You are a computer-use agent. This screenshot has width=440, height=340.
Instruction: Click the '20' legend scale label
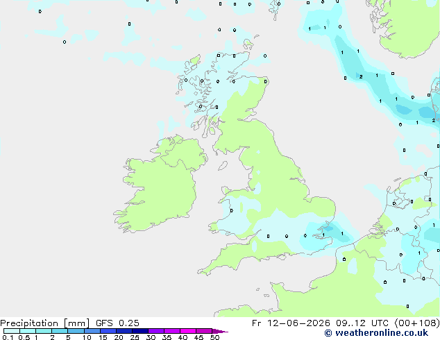pyautogui.click(x=119, y=337)
